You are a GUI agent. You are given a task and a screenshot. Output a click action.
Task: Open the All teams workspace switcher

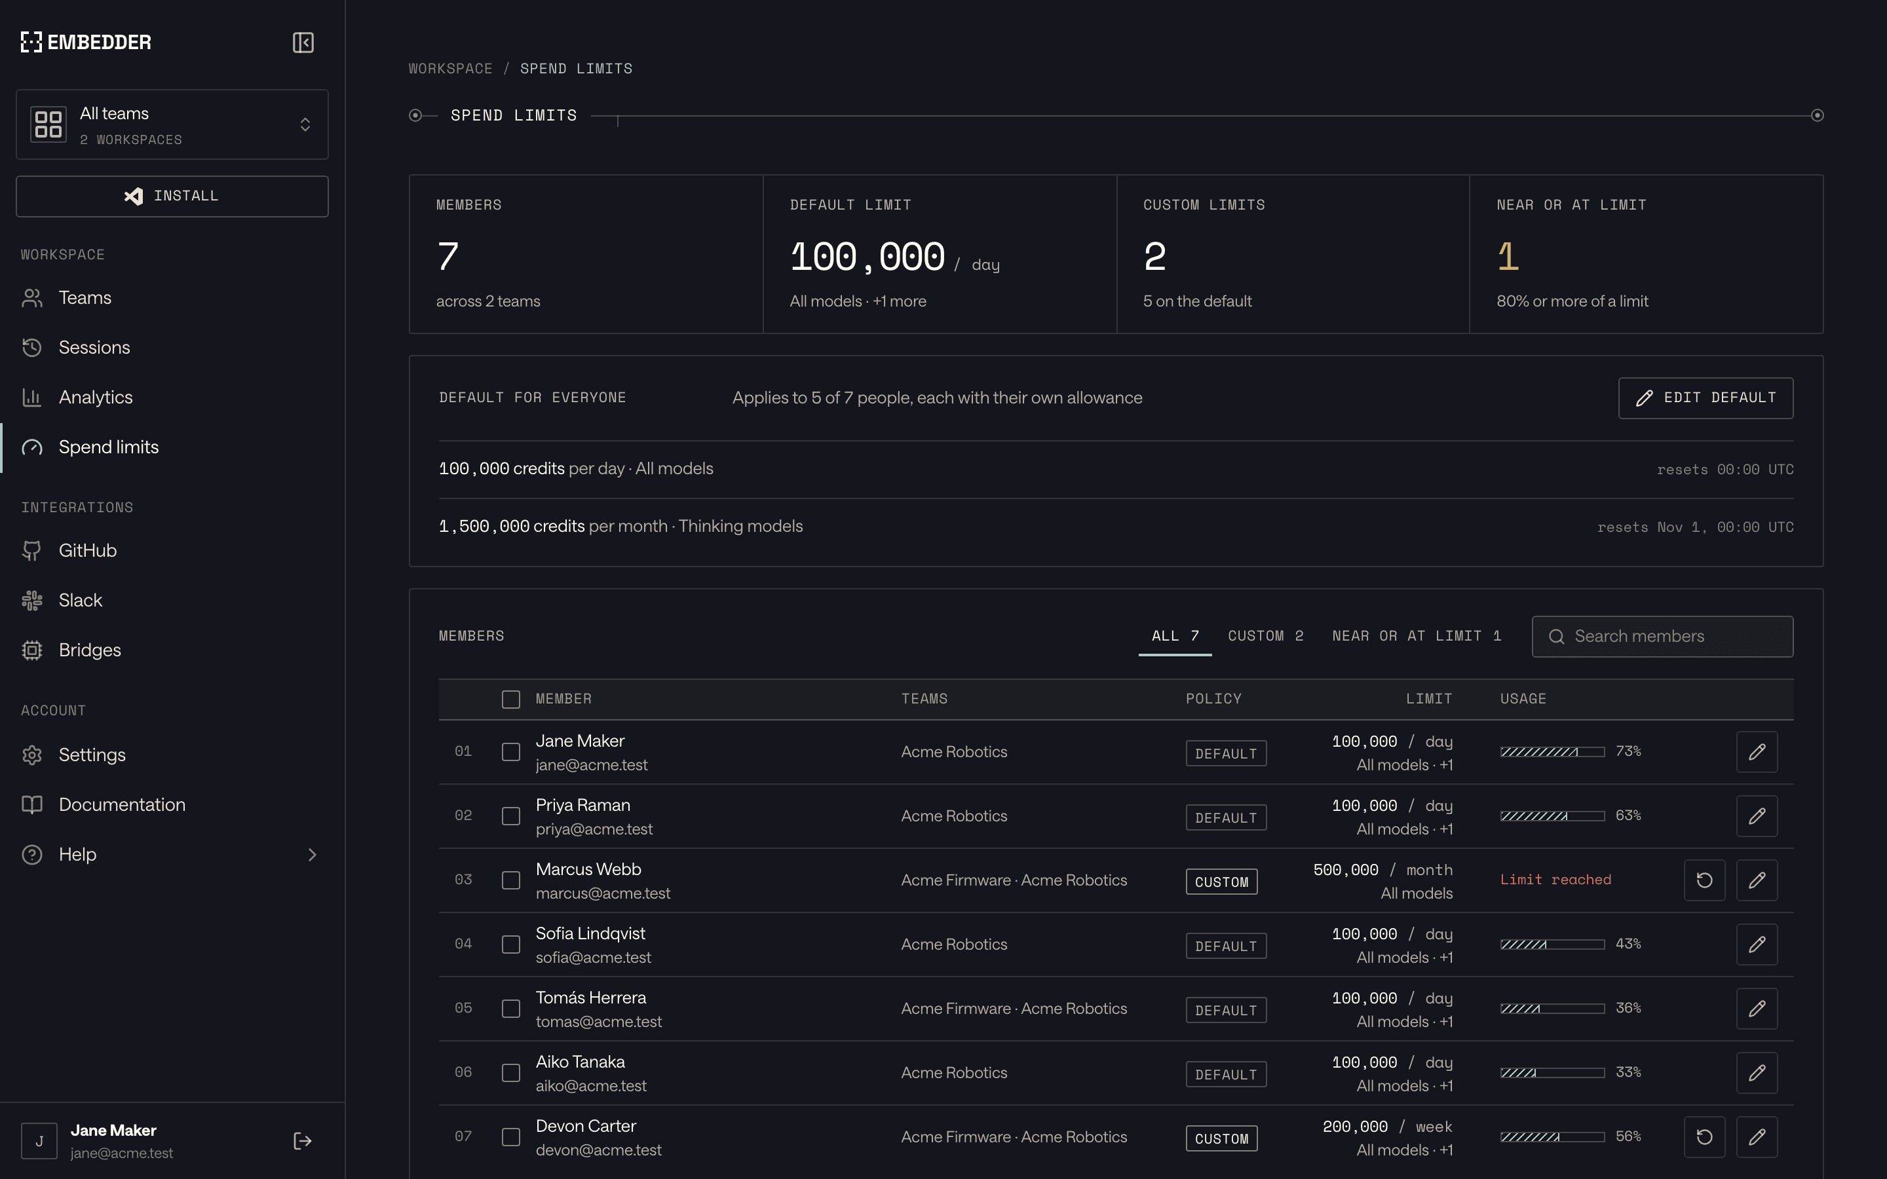click(x=172, y=124)
